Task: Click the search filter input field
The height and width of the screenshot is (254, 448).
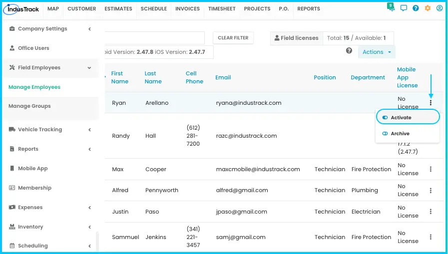Action: point(154,38)
